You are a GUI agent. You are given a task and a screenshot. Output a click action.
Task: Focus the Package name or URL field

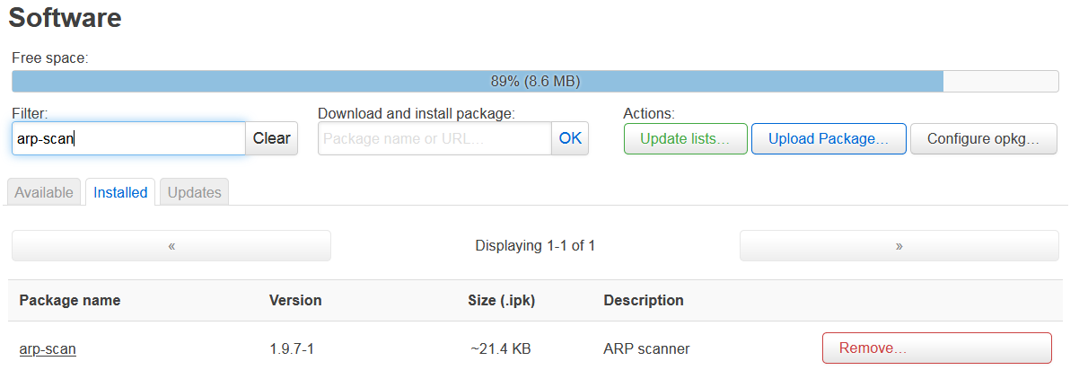tap(434, 138)
